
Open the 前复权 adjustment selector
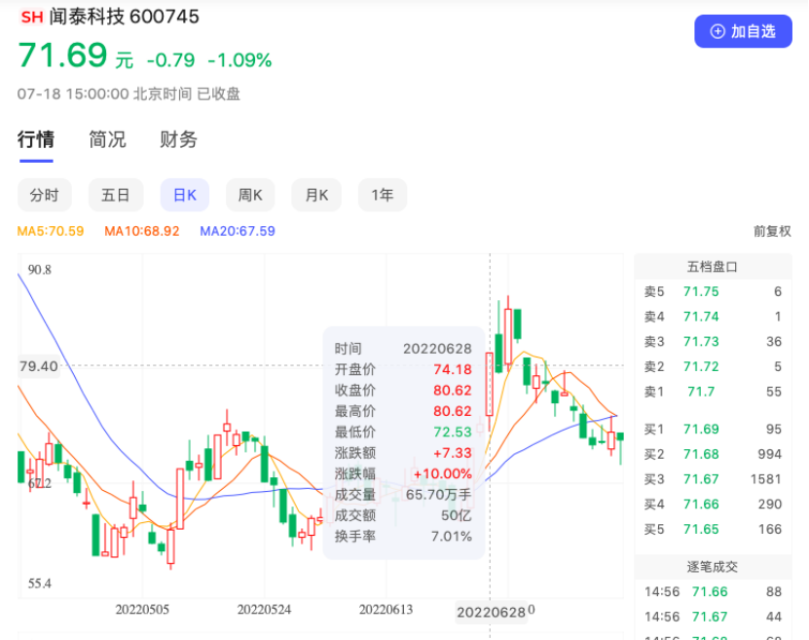click(772, 231)
